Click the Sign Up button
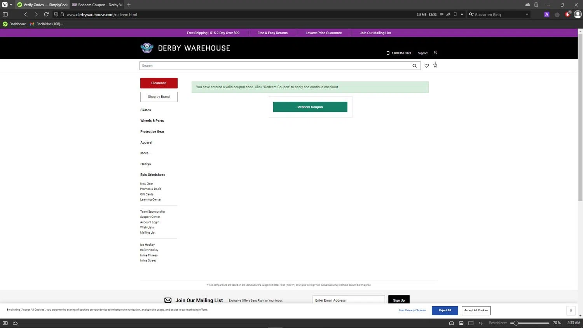Image resolution: width=583 pixels, height=328 pixels. [x=399, y=300]
